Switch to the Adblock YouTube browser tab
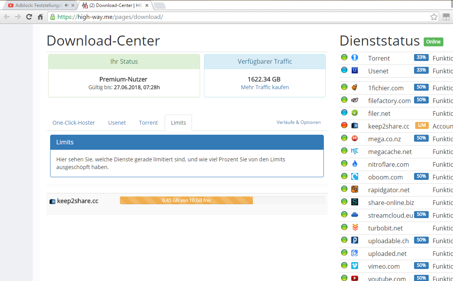 pyautogui.click(x=37, y=5)
